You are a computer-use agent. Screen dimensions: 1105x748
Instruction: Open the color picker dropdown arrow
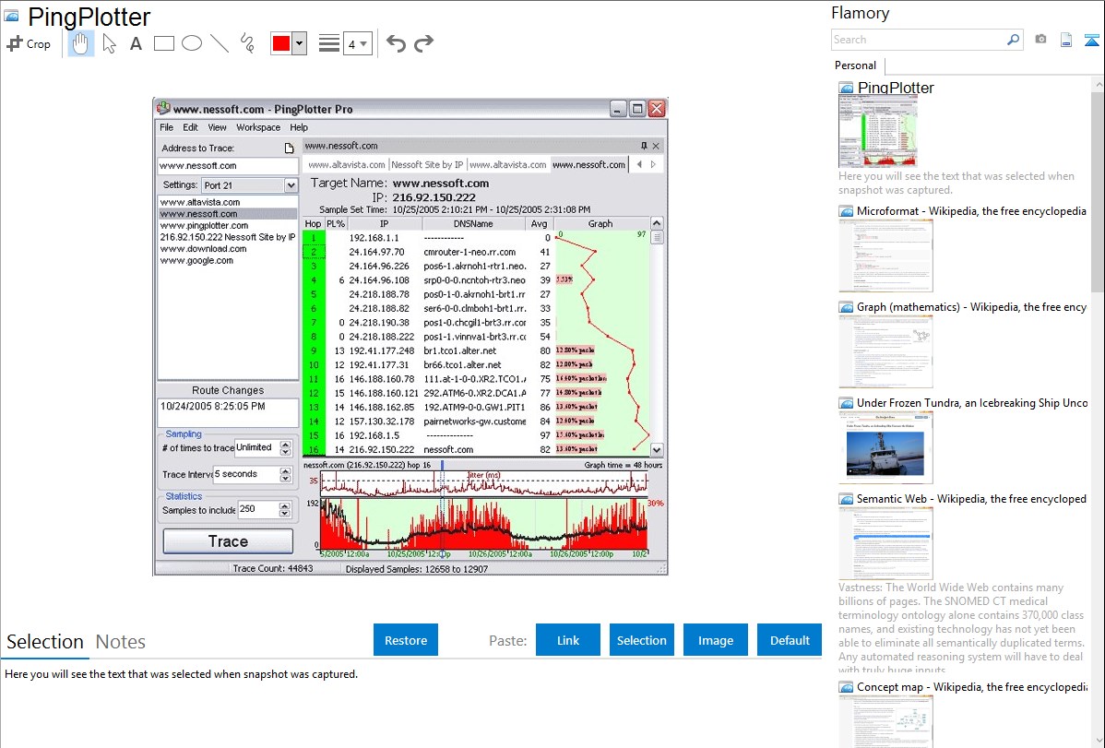tap(299, 43)
